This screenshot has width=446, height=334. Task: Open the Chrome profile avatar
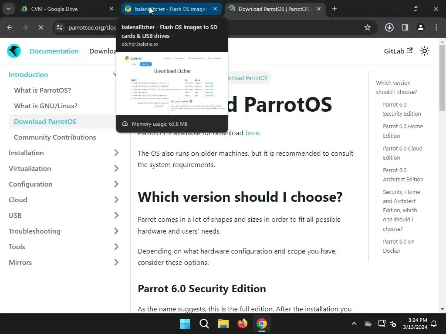coord(421,27)
